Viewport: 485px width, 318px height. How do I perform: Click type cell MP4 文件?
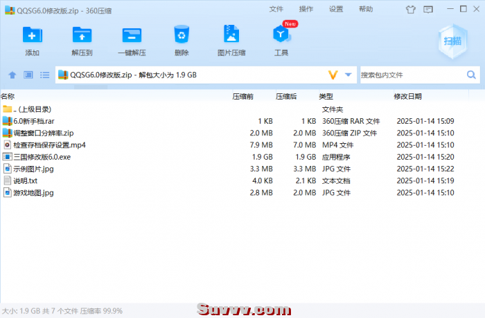338,145
